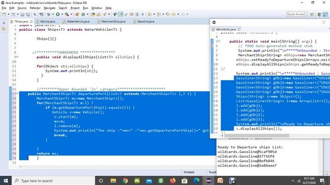
Task: Close the VehicleInfo.java tab
Action: coord(239,29)
